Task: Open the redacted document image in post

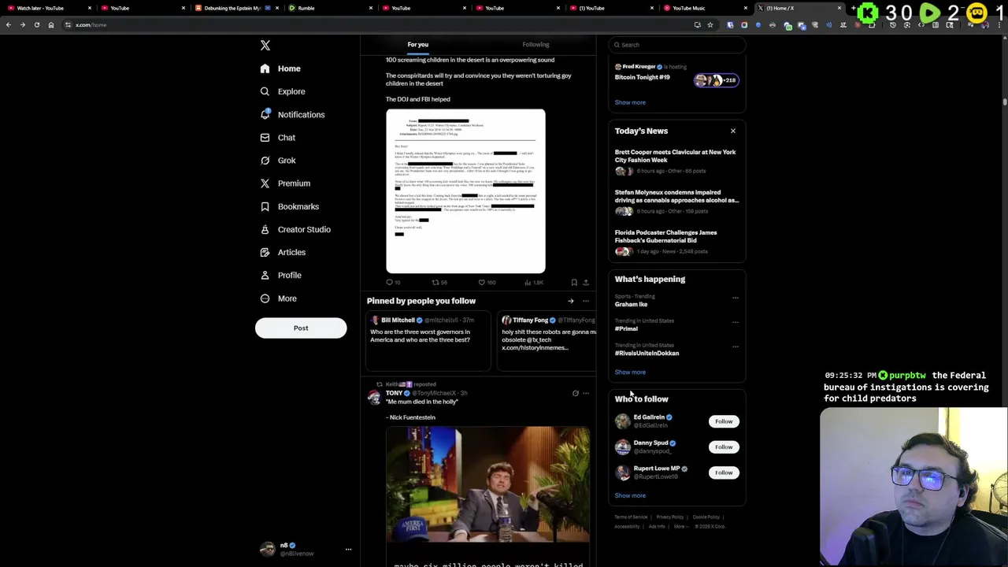Action: click(x=465, y=191)
